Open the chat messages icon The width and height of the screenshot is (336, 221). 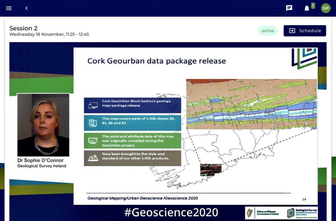tap(289, 8)
